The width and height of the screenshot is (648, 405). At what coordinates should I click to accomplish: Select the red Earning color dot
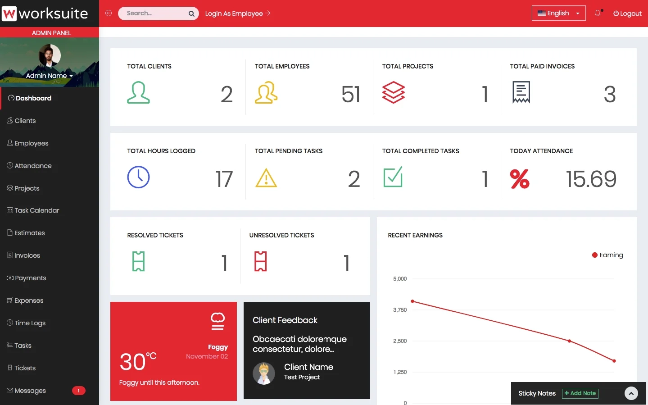(594, 255)
